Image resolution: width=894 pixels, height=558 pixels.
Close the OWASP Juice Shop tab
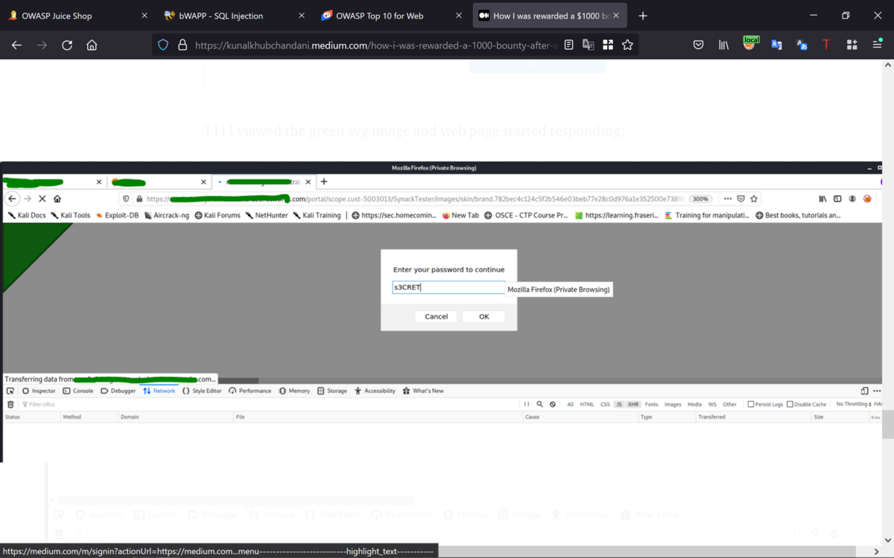pos(145,16)
